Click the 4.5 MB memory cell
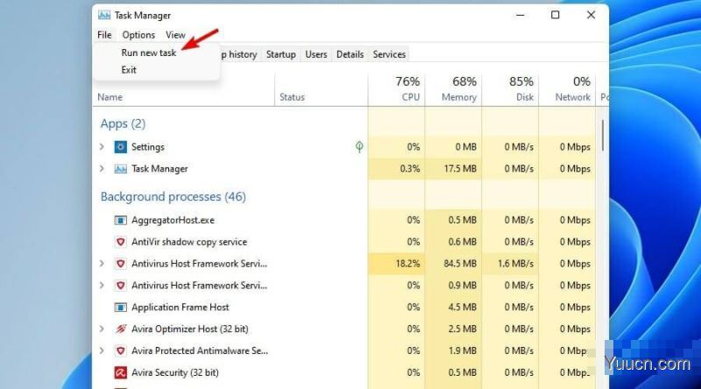The height and width of the screenshot is (389, 701). coord(453,308)
